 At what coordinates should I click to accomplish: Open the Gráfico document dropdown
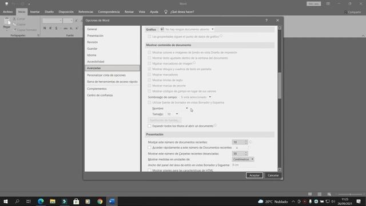(212, 29)
